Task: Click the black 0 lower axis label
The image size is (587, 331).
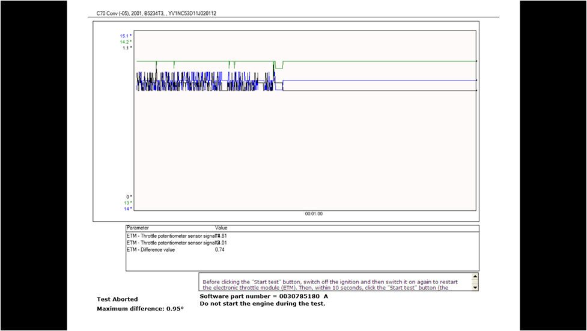Action: [129, 197]
